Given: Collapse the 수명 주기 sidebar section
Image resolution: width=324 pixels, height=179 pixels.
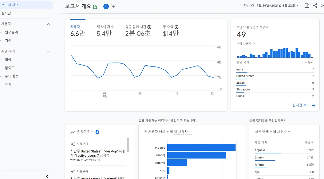Looking at the screenshot, I should [48, 51].
